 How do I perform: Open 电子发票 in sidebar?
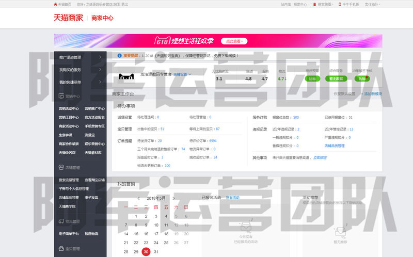[x=91, y=198]
